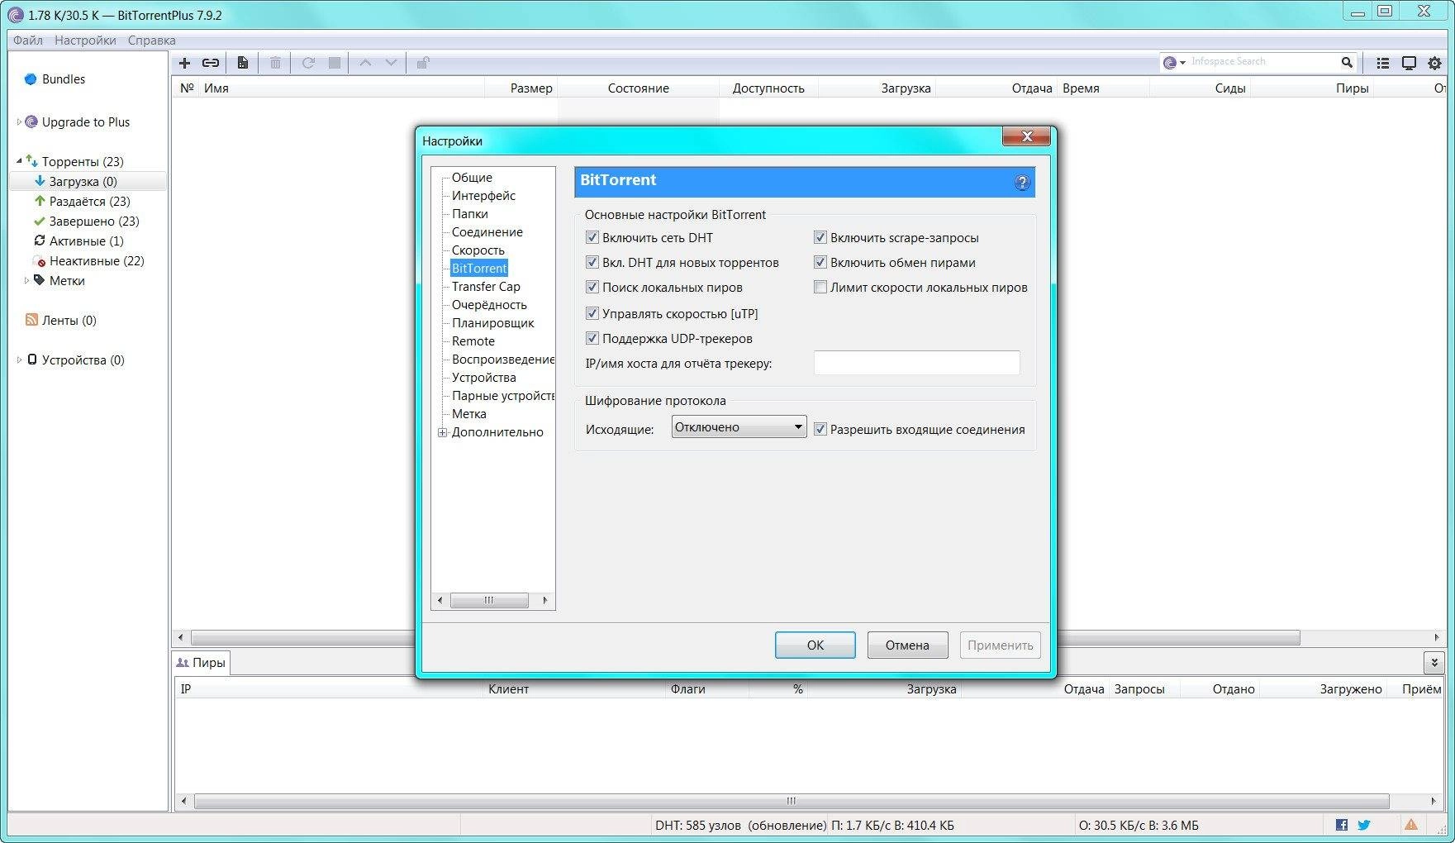1455x843 pixels.
Task: Close the Настройки dialog
Action: pyautogui.click(x=1027, y=136)
